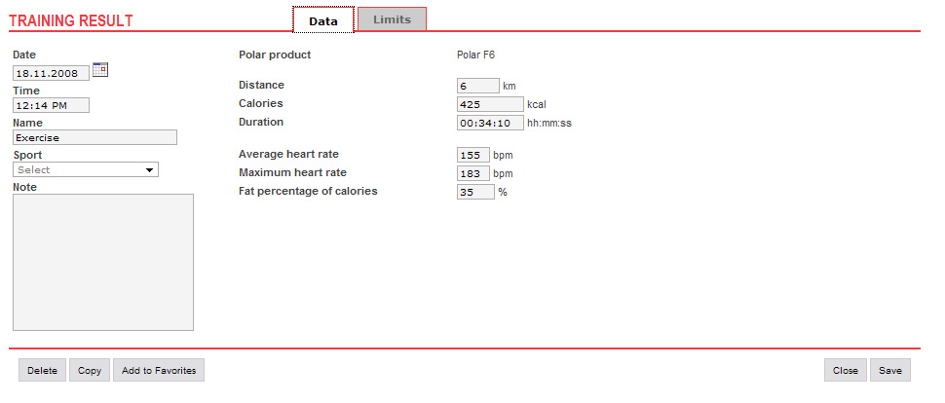Screen dimensions: 945x403
Task: Edit the Average heart rate field
Action: (473, 155)
